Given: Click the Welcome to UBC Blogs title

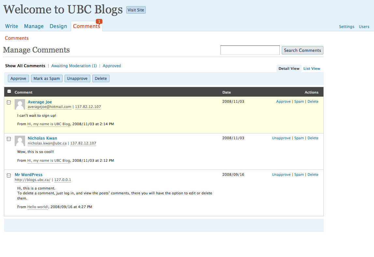Looking at the screenshot, I should click(63, 9).
